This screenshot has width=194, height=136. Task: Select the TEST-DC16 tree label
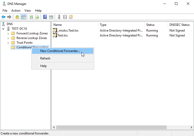pos(19,29)
